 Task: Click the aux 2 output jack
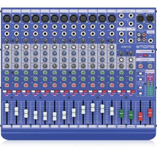tap(131, 24)
